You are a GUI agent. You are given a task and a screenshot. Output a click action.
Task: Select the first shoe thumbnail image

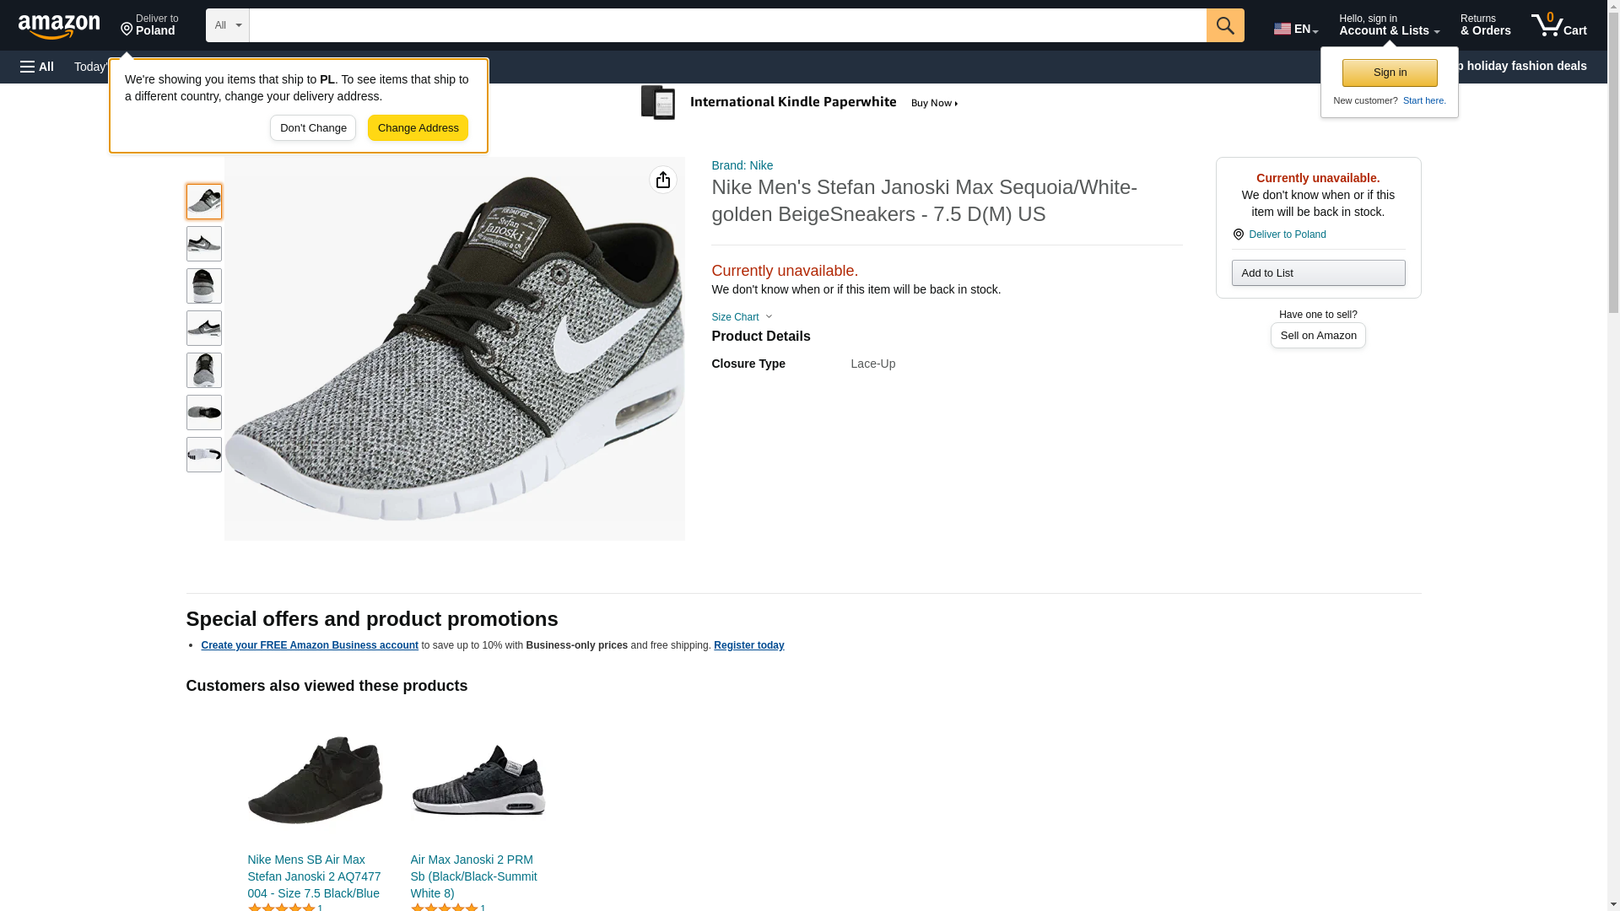click(x=203, y=202)
